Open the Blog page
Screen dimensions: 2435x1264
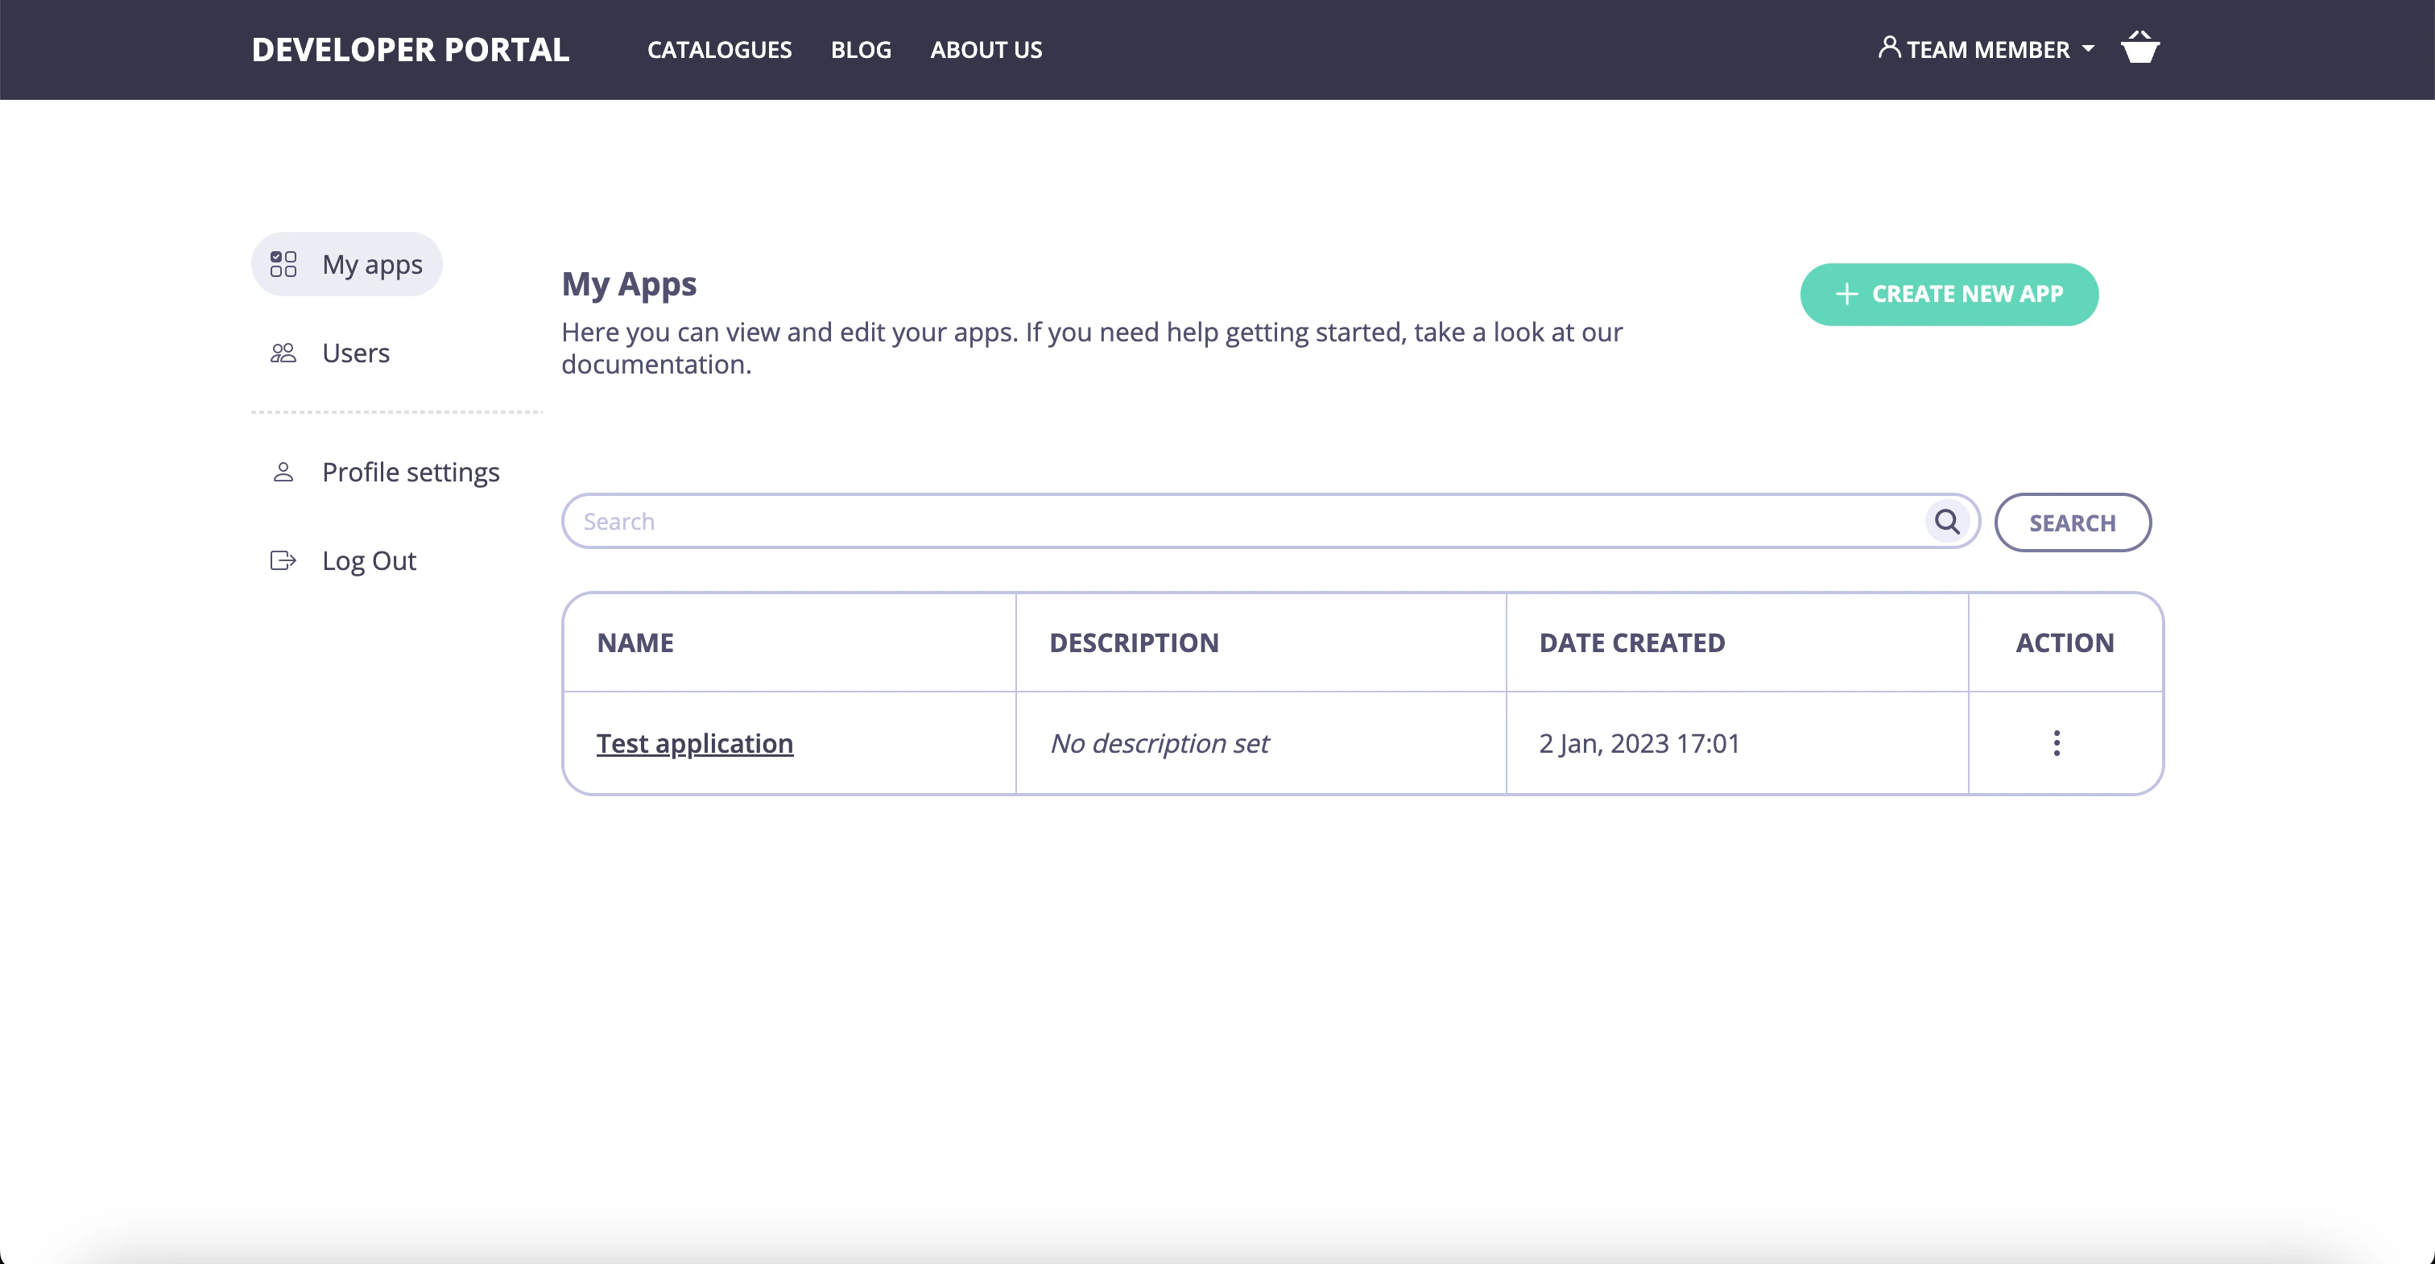(861, 49)
